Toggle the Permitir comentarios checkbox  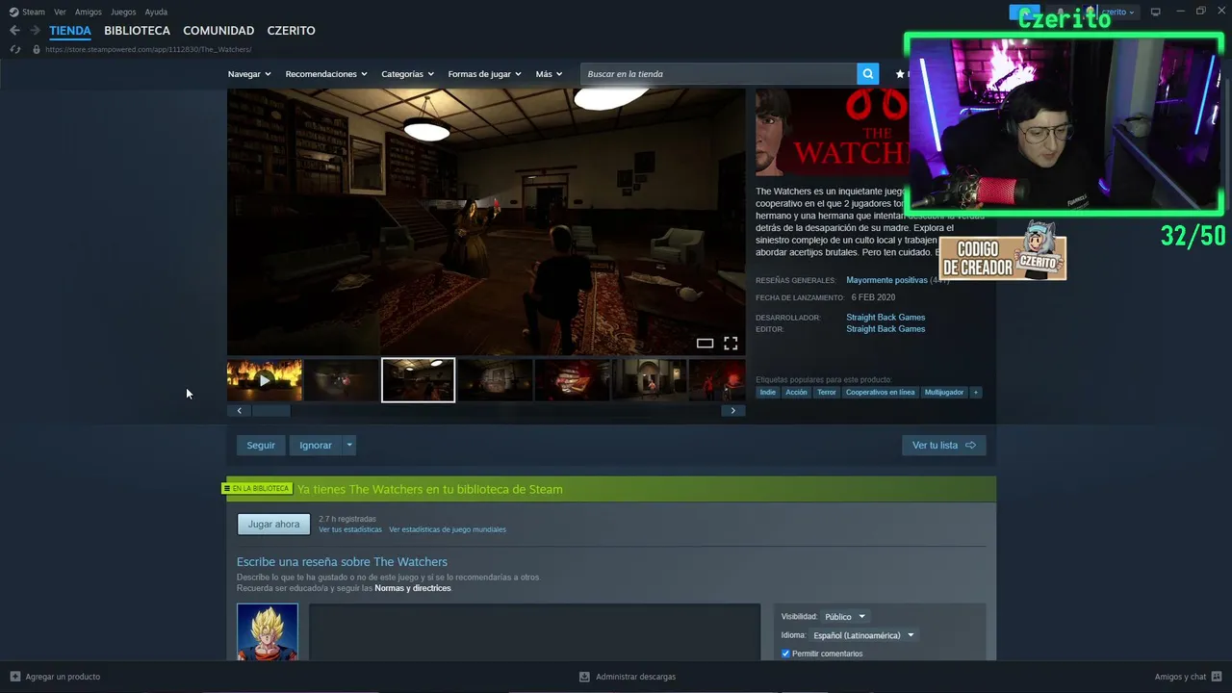(785, 654)
